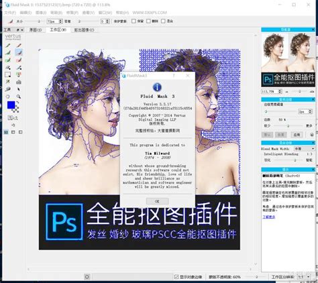Enable the 删除 checkbox
318x283 pixels.
tap(148, 21)
